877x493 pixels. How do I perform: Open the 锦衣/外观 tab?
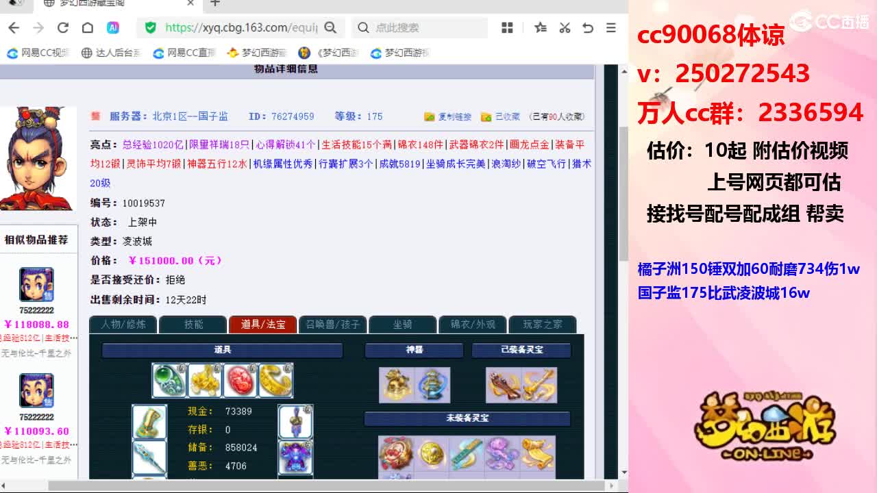point(472,325)
